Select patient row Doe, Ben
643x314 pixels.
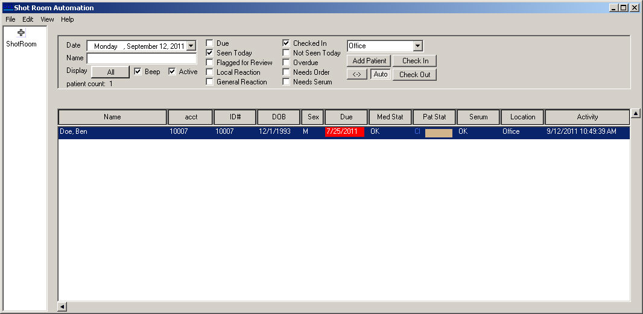[x=344, y=133]
